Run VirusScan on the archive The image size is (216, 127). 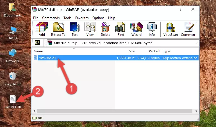(170, 29)
